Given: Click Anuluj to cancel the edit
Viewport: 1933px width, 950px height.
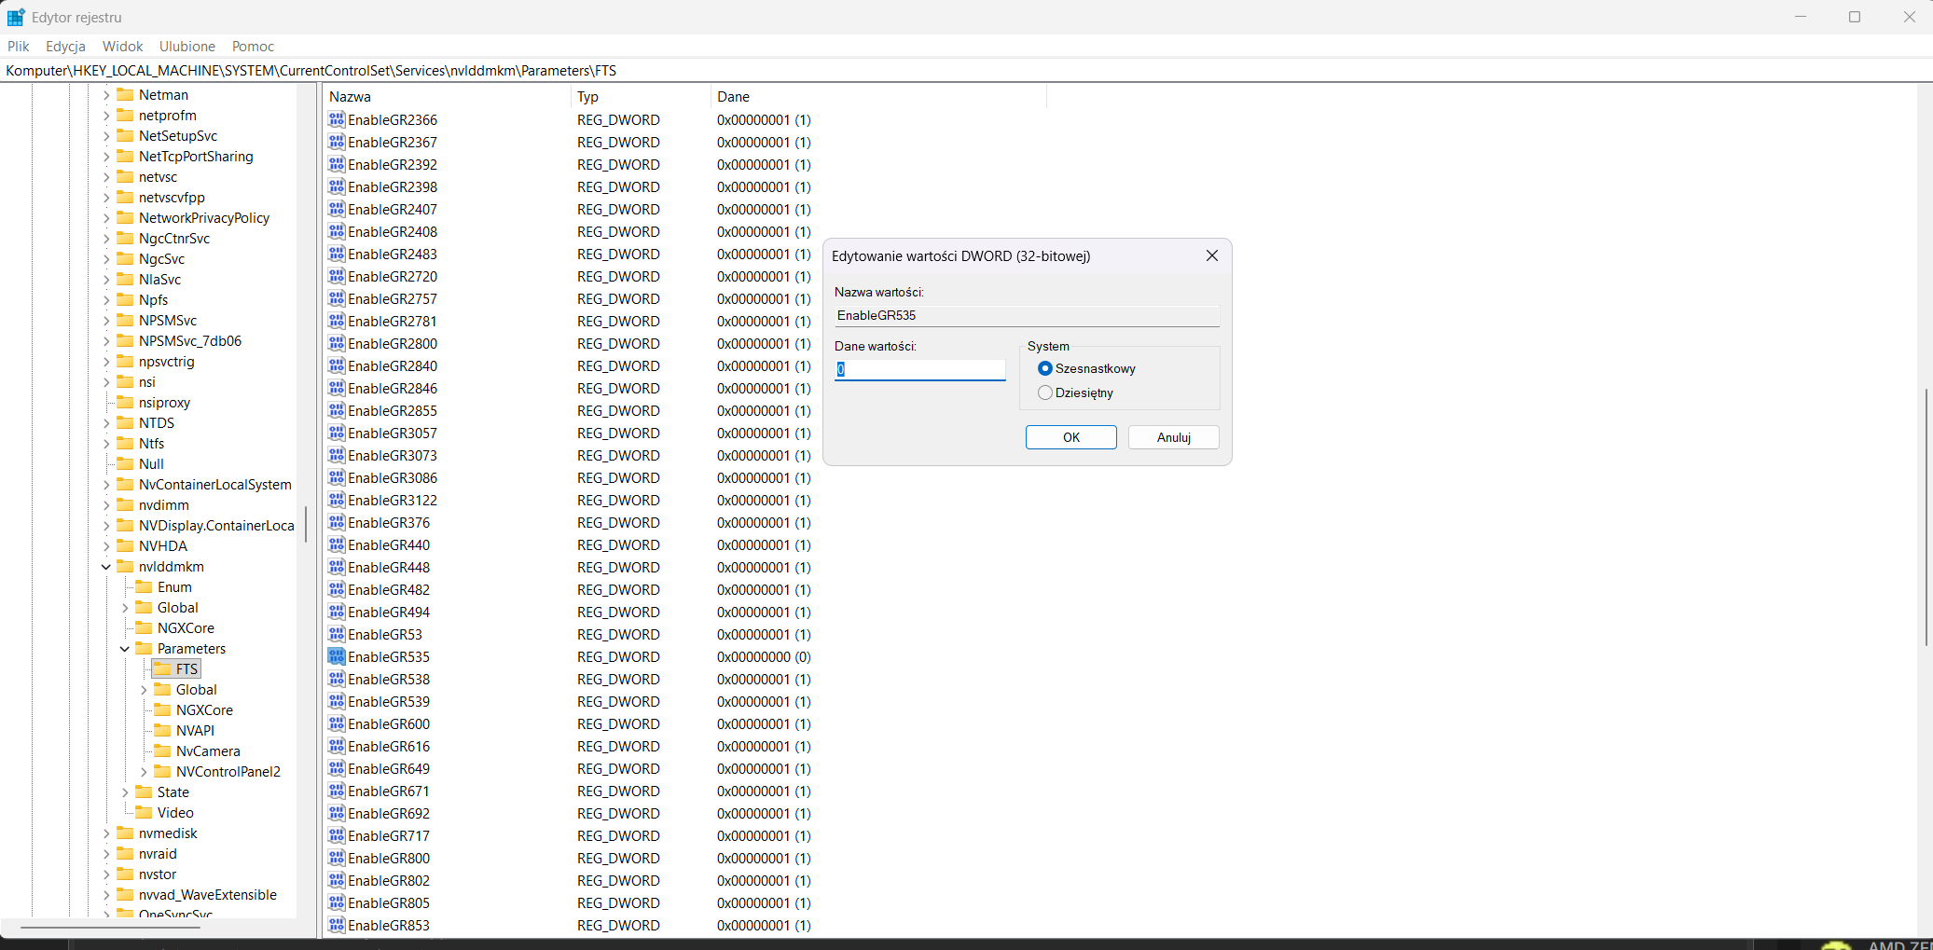Looking at the screenshot, I should tap(1173, 437).
